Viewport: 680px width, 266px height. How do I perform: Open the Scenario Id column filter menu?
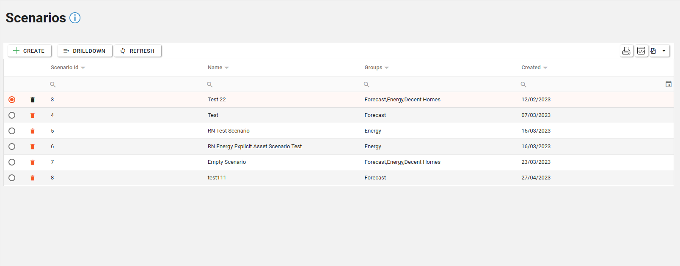point(83,68)
